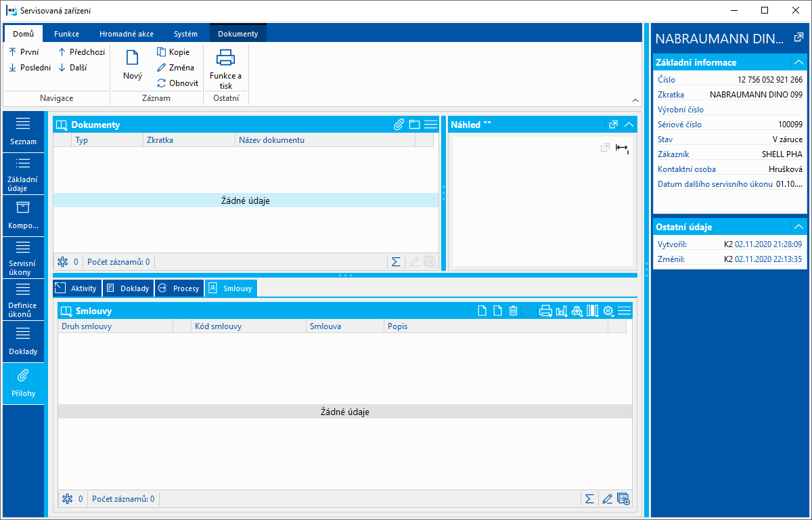This screenshot has width=812, height=520.
Task: Sort by Zkratka column header
Action: [x=189, y=140]
